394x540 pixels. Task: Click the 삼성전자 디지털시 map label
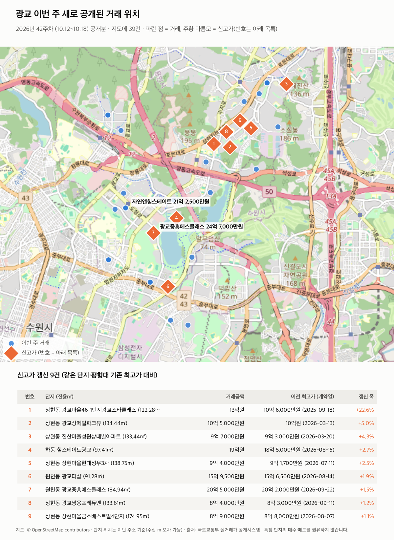pos(130,352)
